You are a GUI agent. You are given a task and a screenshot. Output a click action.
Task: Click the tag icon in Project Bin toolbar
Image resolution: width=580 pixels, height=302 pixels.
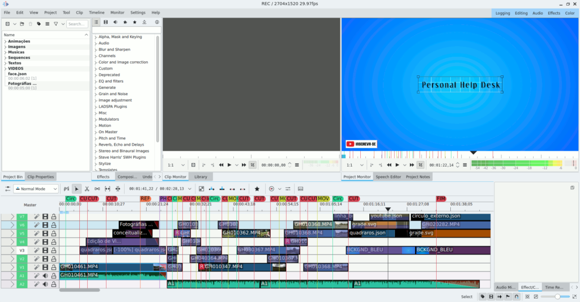click(x=39, y=24)
